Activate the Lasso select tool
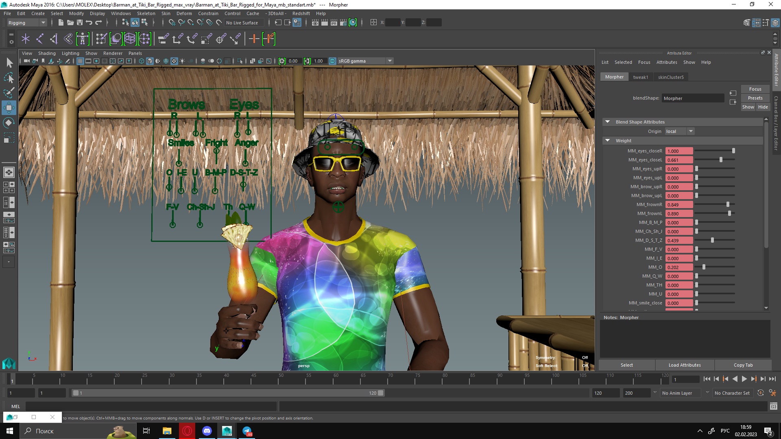 tap(9, 78)
